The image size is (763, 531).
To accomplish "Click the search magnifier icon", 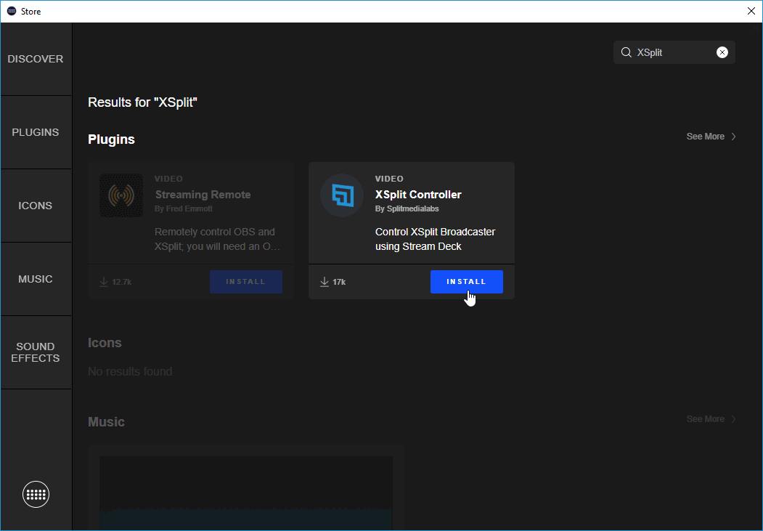I will [627, 52].
